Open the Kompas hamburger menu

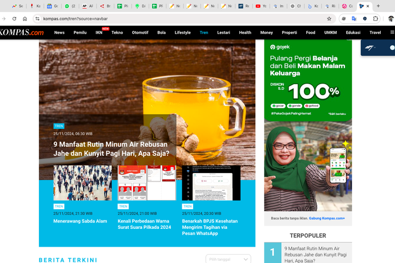click(x=391, y=32)
